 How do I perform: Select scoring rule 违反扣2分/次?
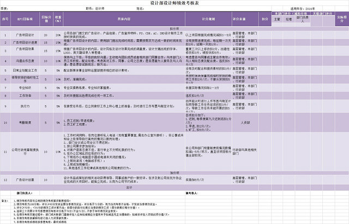pyautogui.click(x=208, y=96)
